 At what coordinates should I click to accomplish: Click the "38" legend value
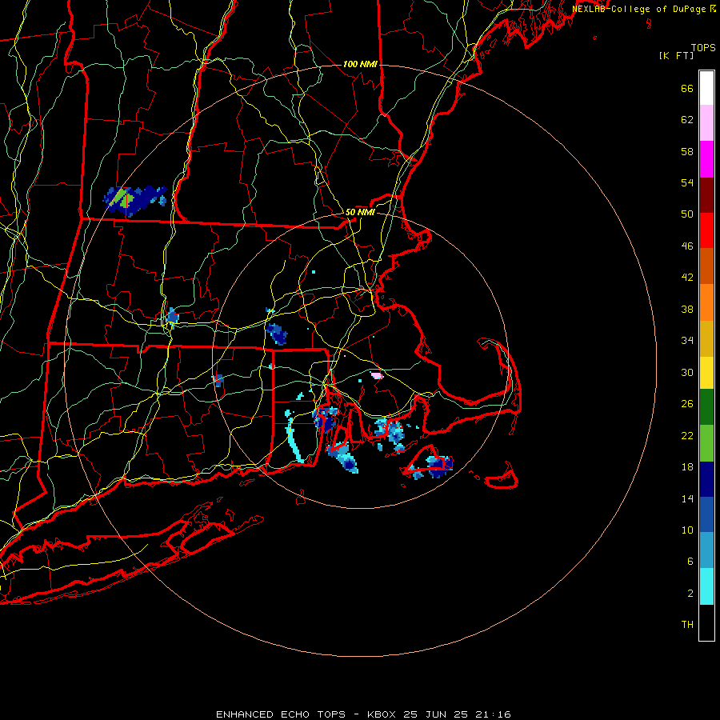click(687, 309)
